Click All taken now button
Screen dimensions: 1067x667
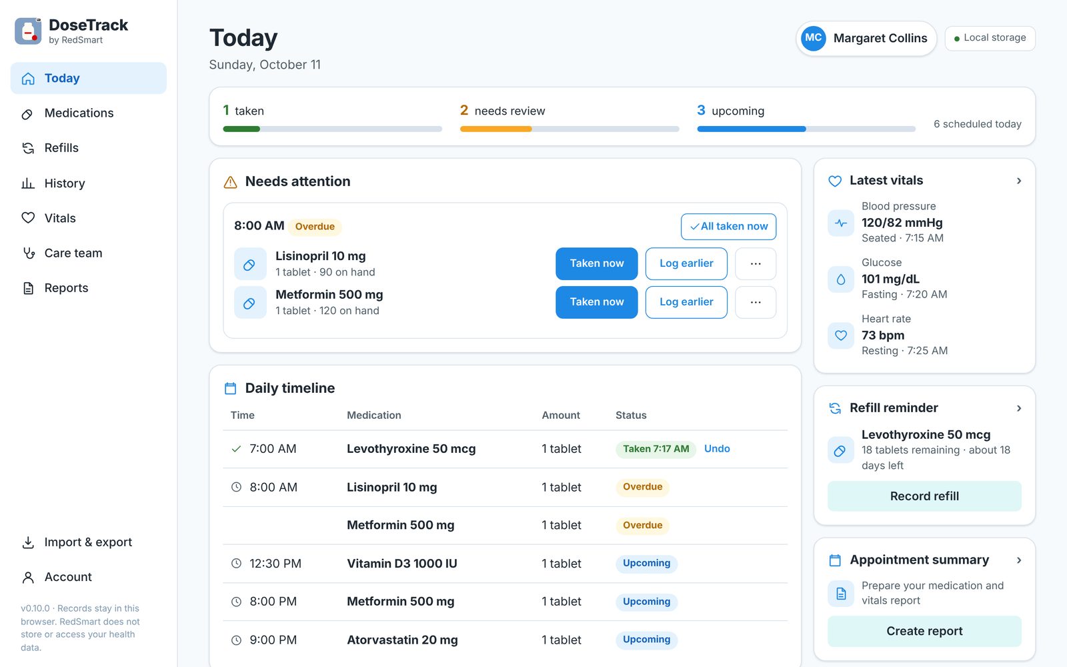[x=728, y=227]
